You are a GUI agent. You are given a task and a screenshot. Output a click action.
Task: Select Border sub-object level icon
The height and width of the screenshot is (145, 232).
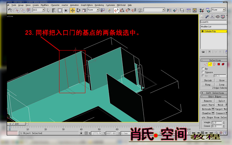tap(214, 64)
